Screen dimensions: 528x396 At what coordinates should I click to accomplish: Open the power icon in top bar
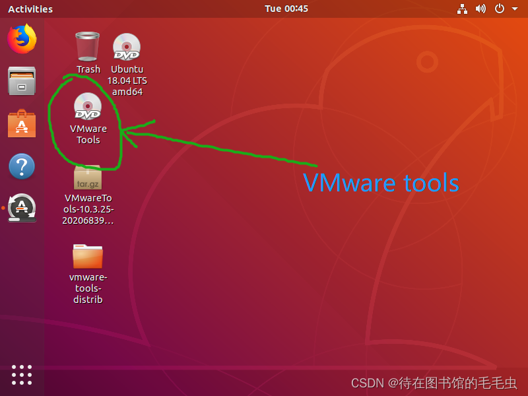[x=500, y=9]
